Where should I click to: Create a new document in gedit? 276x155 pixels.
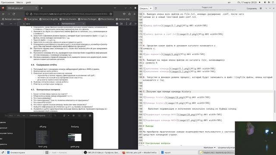156,9
